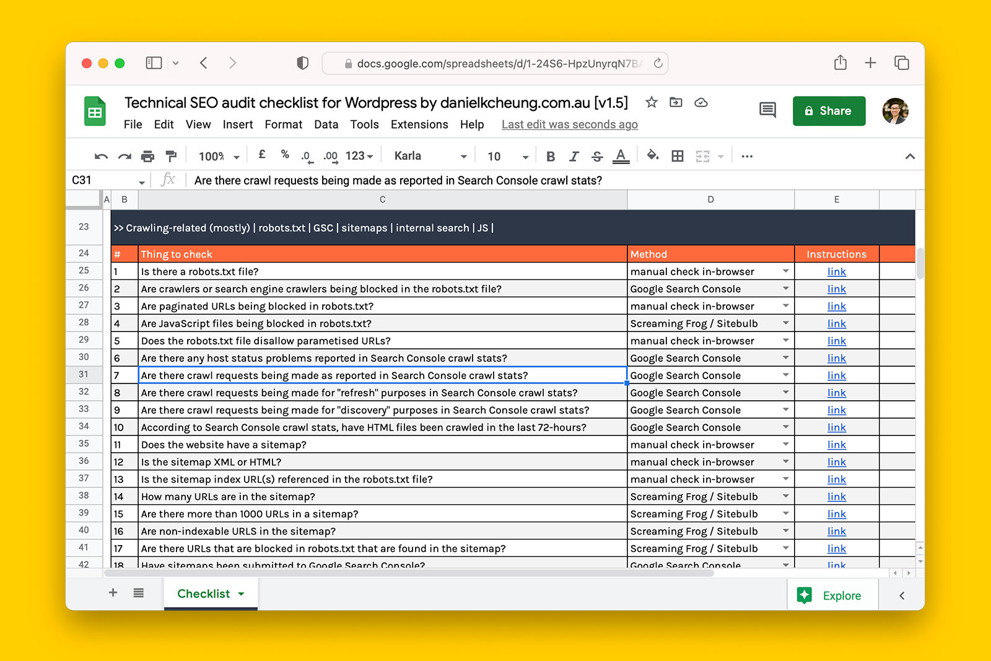Viewport: 991px width, 661px height.
Task: Toggle strikethrough formatting
Action: [x=597, y=157]
